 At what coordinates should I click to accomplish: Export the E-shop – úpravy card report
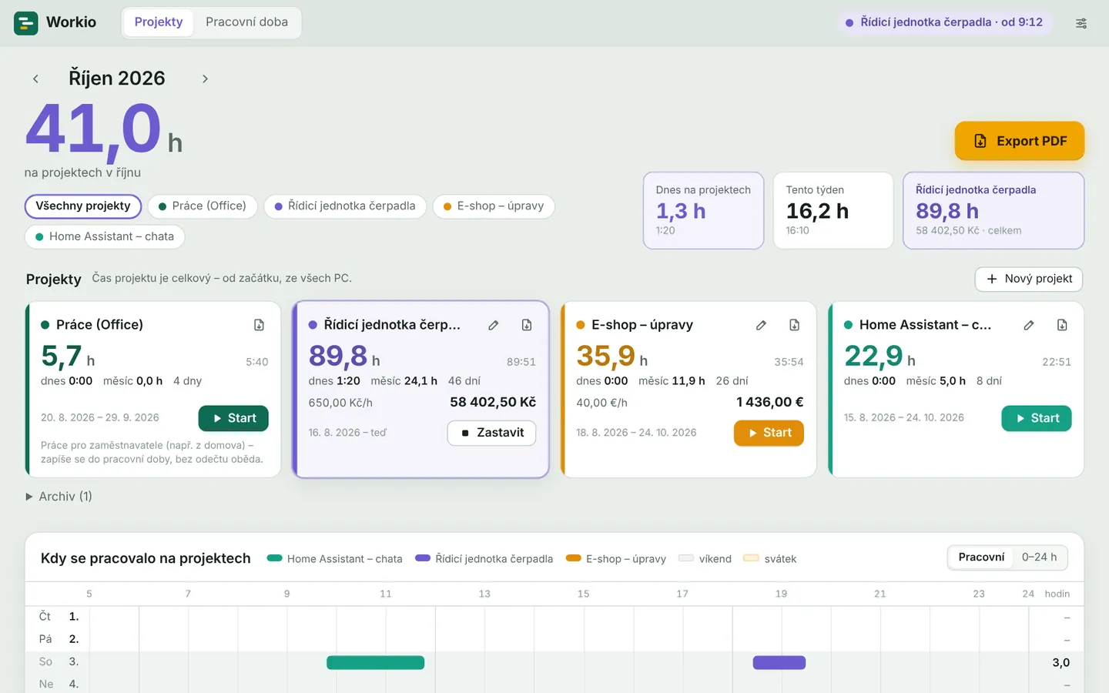point(794,325)
